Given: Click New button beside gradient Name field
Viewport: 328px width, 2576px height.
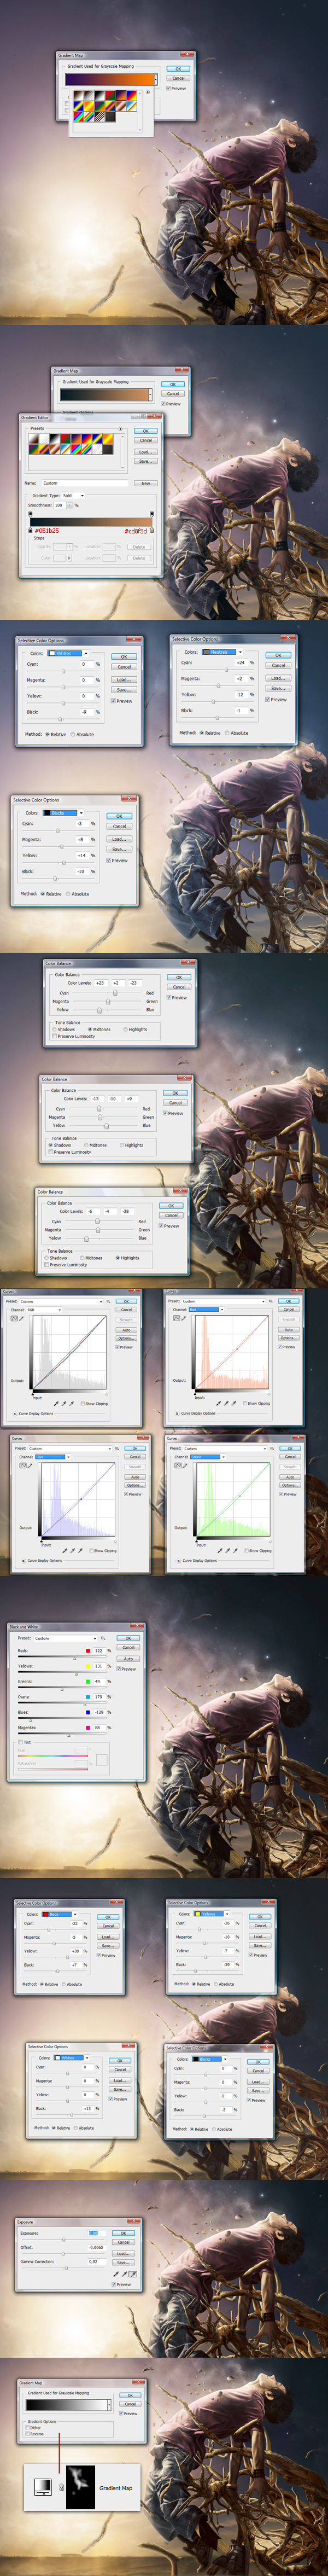Looking at the screenshot, I should pos(146,483).
